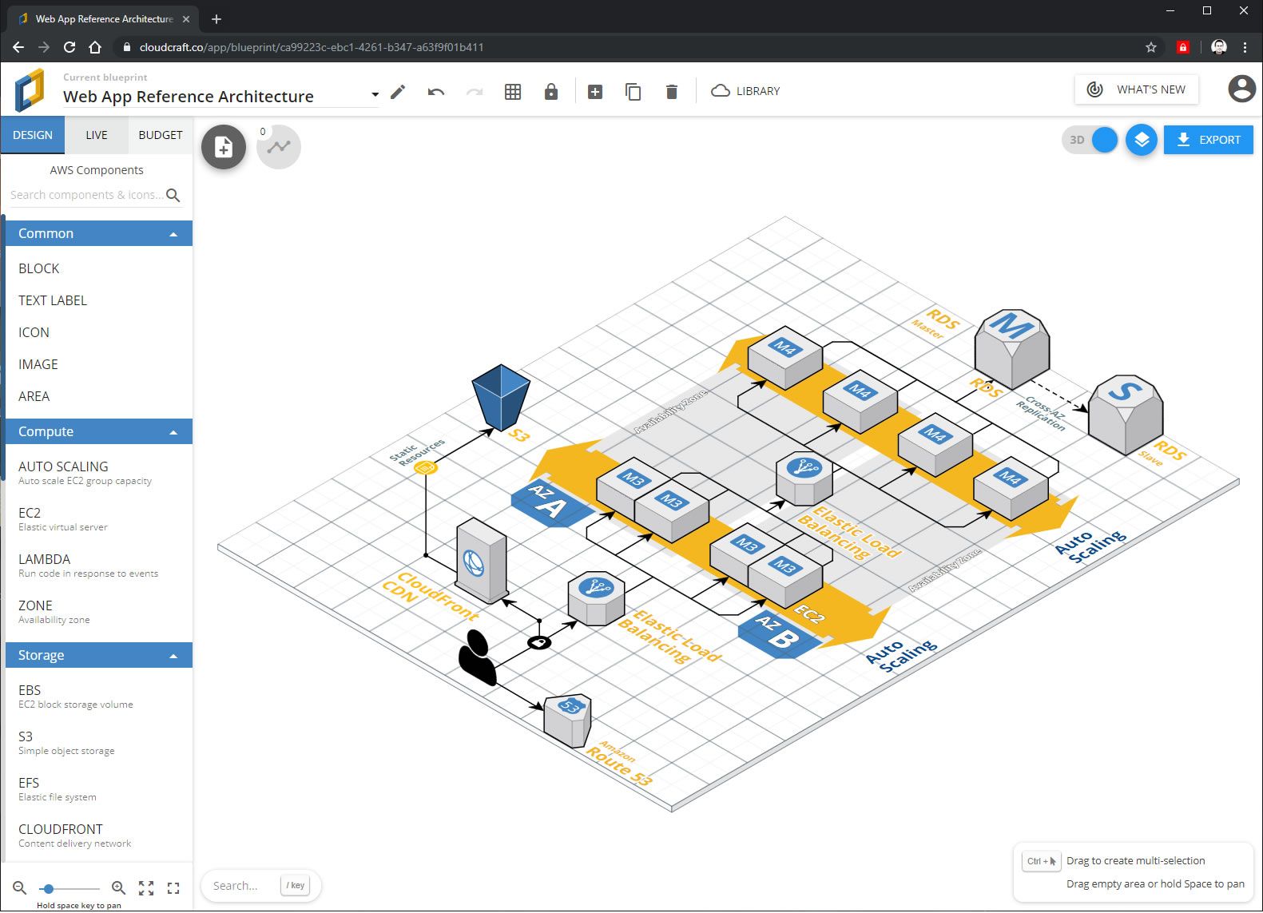The image size is (1263, 913).
Task: Open WHAT'S NEW
Action: [x=1137, y=89]
